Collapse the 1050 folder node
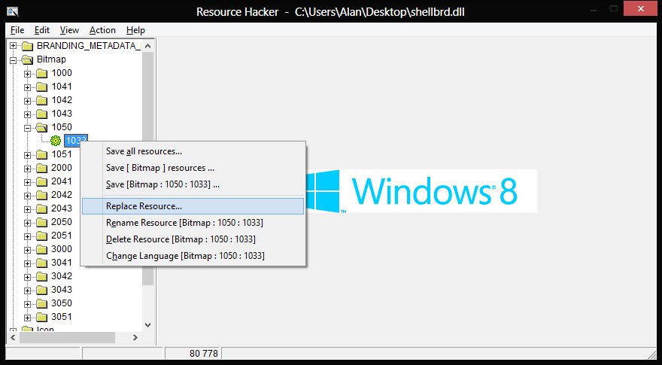 click(x=27, y=128)
